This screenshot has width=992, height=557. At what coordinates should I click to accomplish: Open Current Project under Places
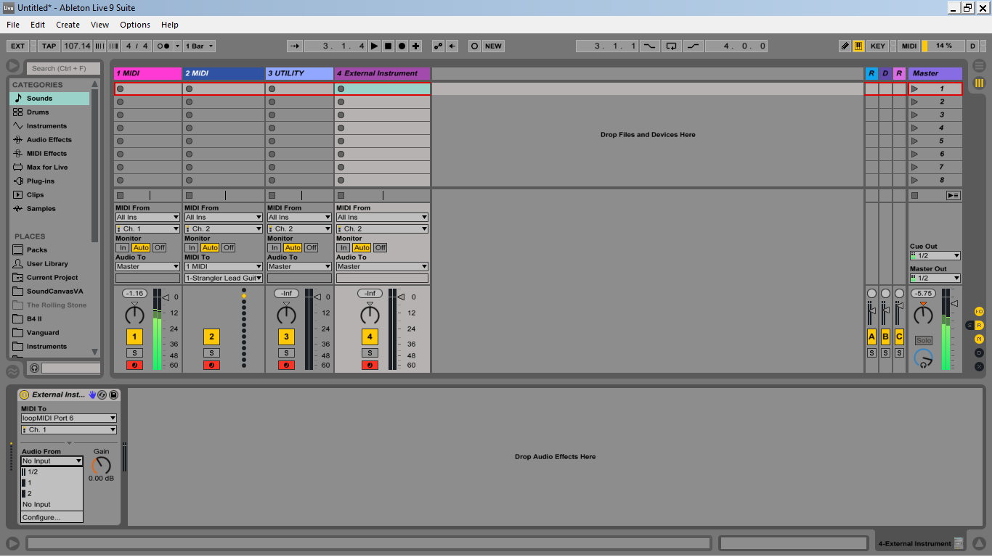point(49,278)
